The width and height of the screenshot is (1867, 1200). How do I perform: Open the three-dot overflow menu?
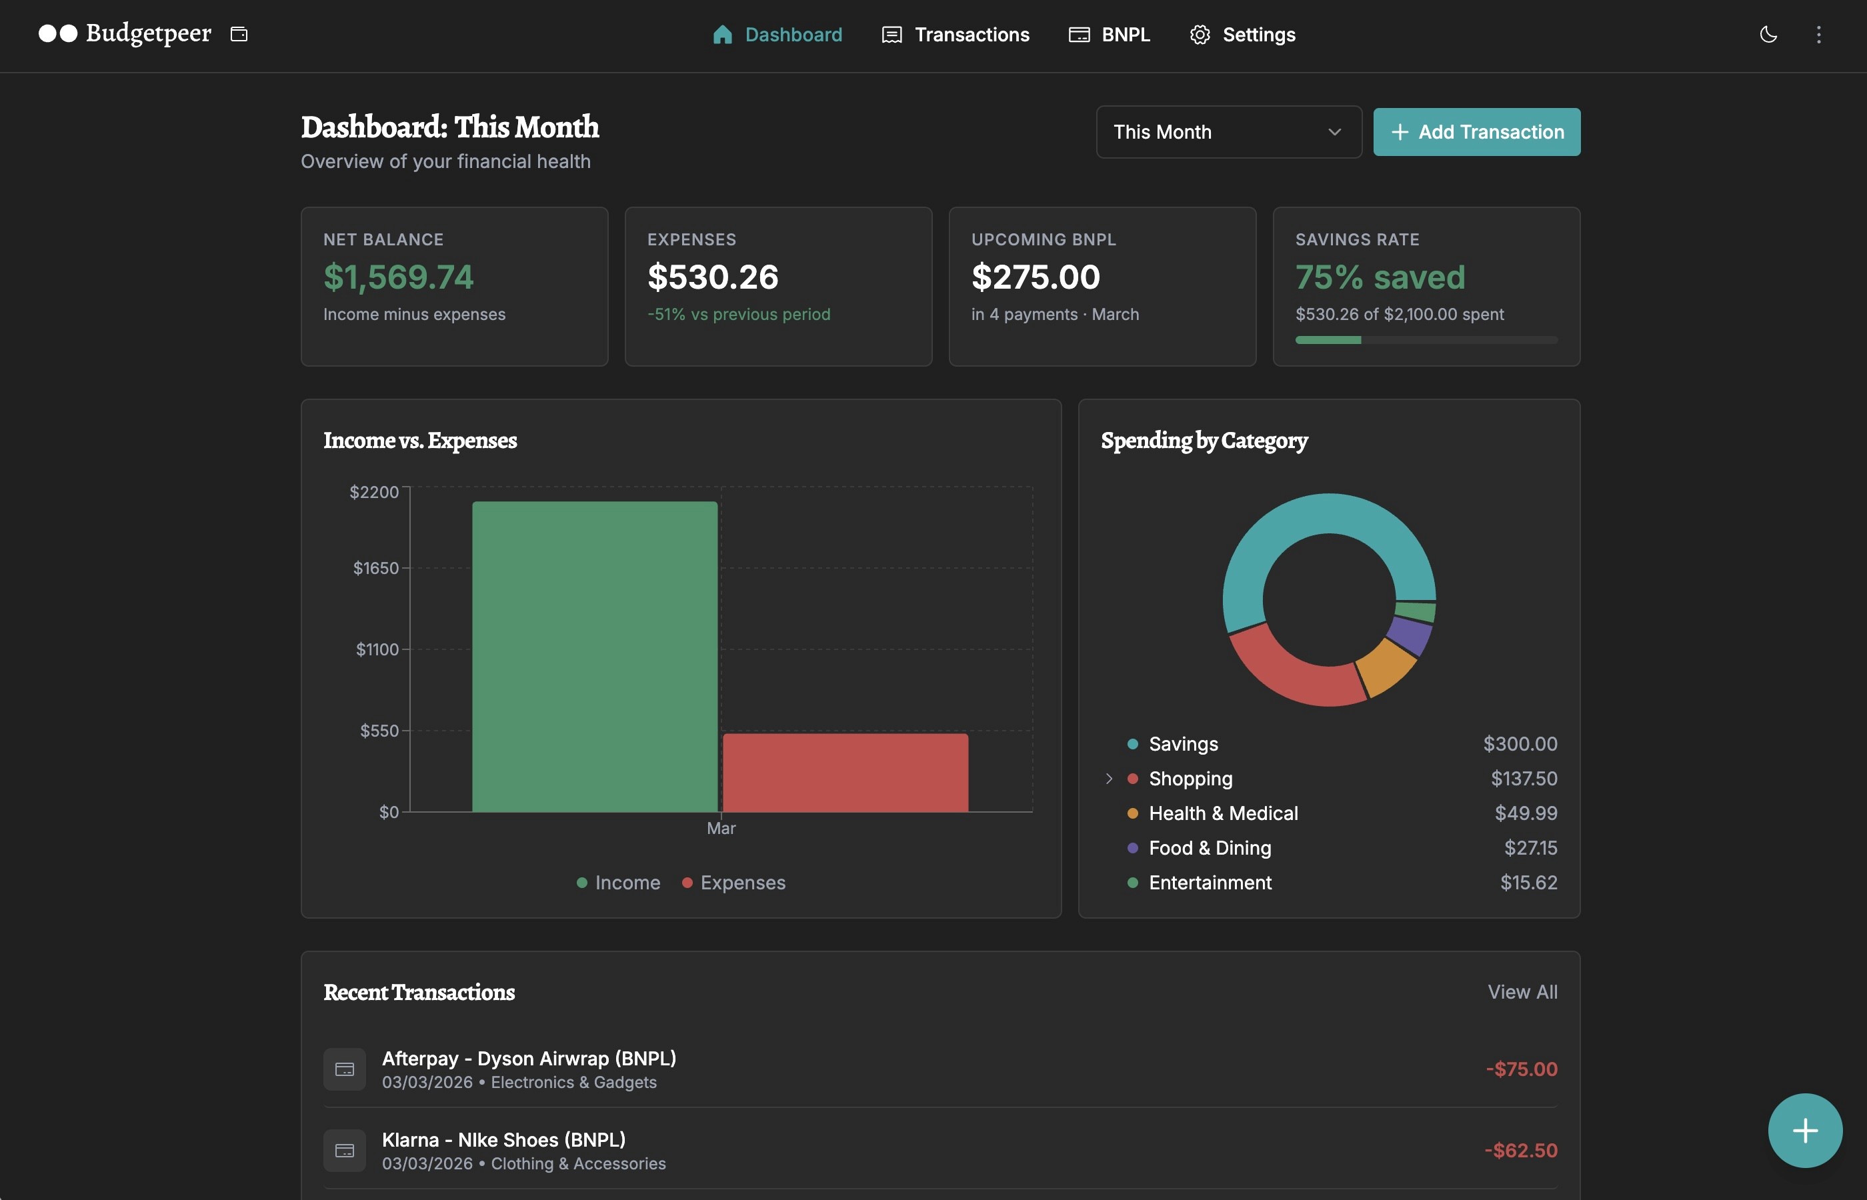(1819, 34)
